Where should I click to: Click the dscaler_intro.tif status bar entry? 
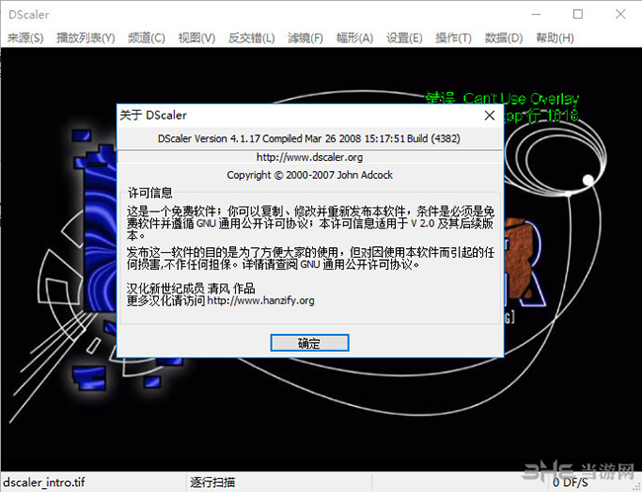pos(44,482)
